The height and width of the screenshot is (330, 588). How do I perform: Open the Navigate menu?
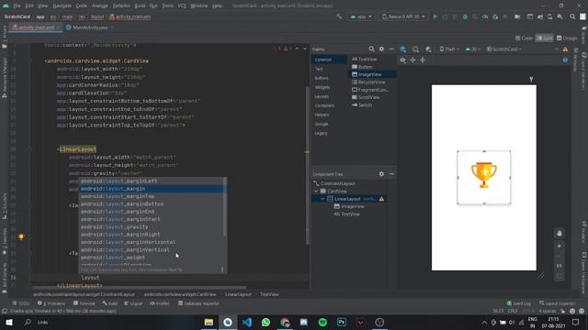(x=62, y=5)
